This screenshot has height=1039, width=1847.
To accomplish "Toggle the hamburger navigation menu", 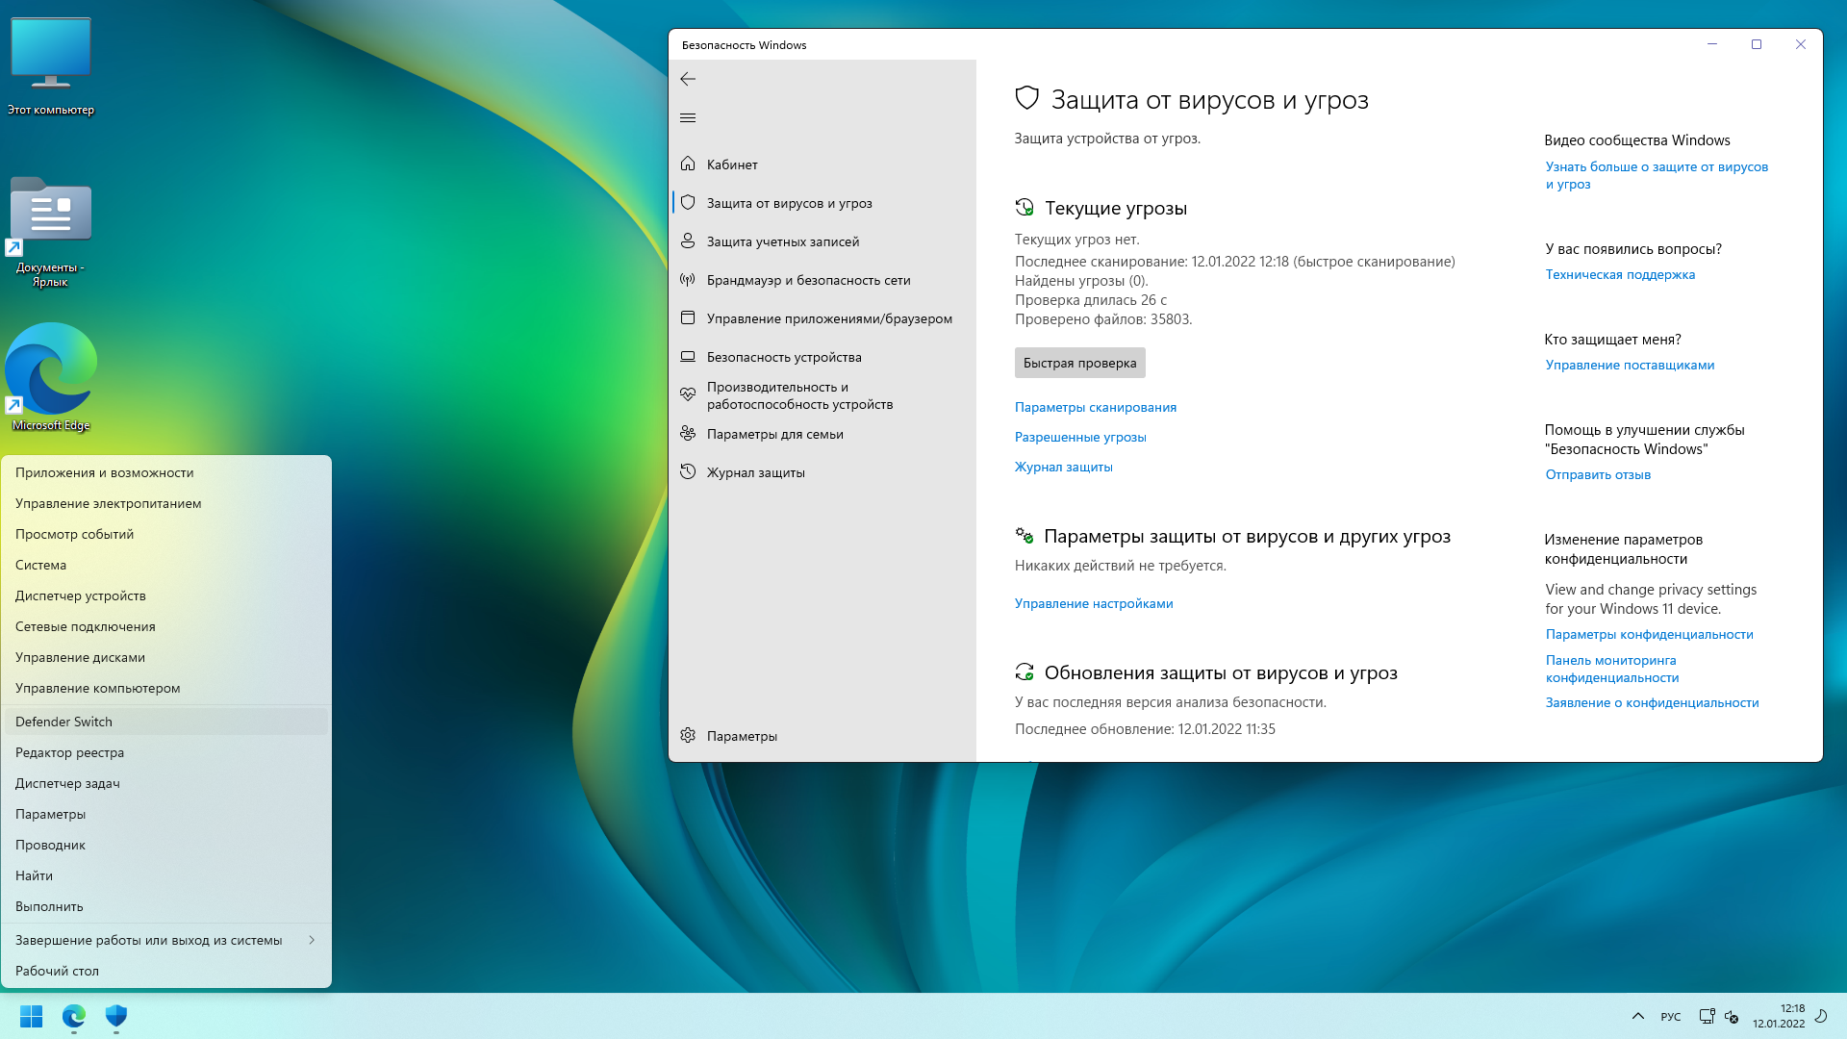I will click(x=688, y=117).
